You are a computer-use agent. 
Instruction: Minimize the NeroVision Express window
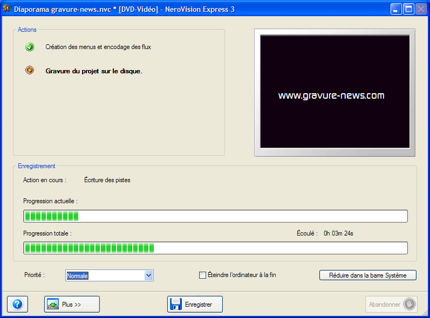point(395,9)
